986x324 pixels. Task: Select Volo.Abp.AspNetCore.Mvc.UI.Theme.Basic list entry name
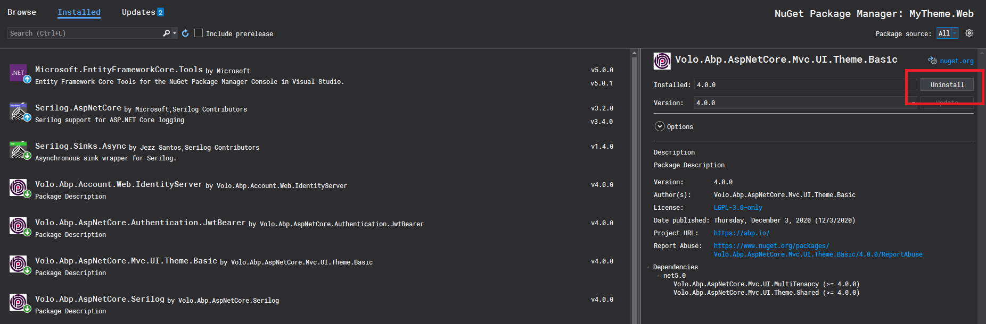(x=126, y=261)
